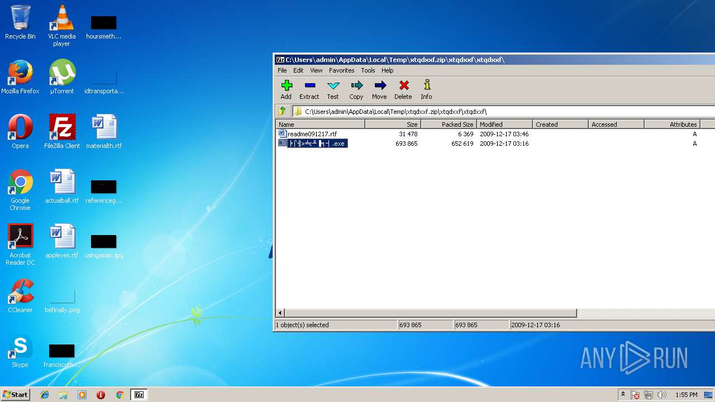Viewport: 715px width, 402px height.
Task: Click the Add toolbar icon in 7-Zip
Action: (286, 89)
